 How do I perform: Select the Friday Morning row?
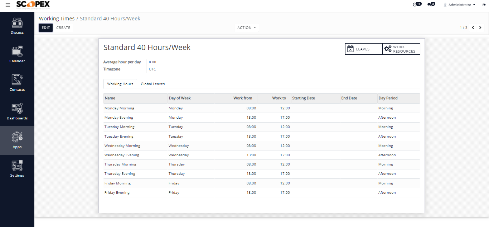262,183
